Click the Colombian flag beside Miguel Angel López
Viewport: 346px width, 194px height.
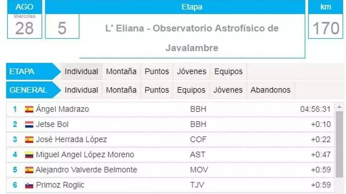coord(29,155)
